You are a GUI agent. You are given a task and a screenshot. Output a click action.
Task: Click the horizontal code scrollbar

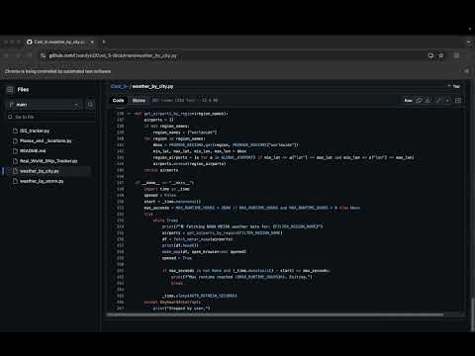(275, 315)
